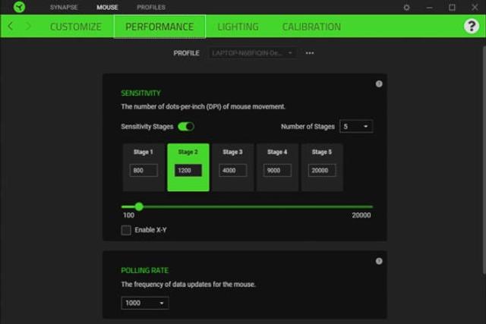Click the vertical scrollbar
This screenshot has height=324, width=486.
click(x=484, y=160)
